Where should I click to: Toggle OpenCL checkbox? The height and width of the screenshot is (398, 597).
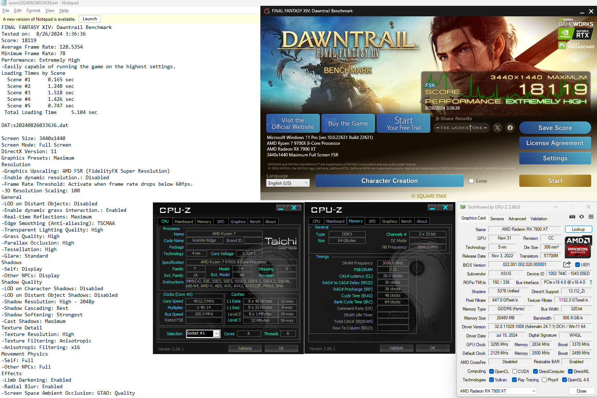coord(491,371)
